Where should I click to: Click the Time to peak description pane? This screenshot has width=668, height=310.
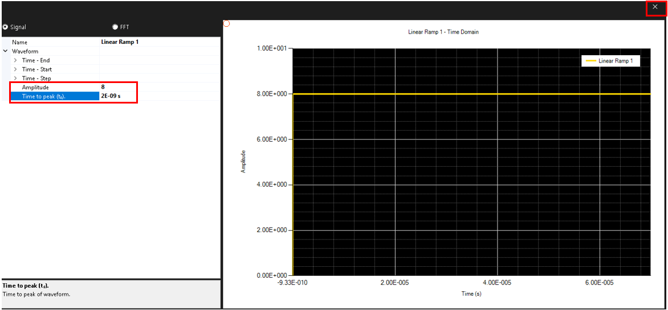click(x=110, y=294)
